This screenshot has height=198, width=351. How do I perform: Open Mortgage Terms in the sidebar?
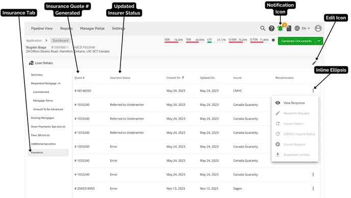click(43, 101)
